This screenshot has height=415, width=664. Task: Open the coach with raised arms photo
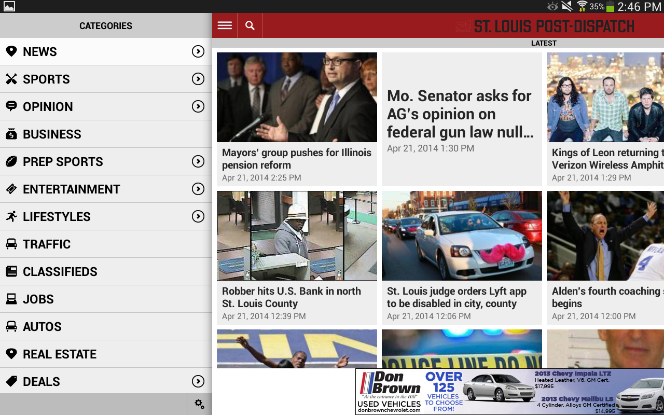tap(605, 236)
